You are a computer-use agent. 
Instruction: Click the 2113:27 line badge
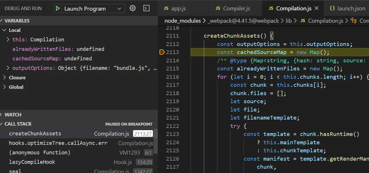[x=143, y=134]
